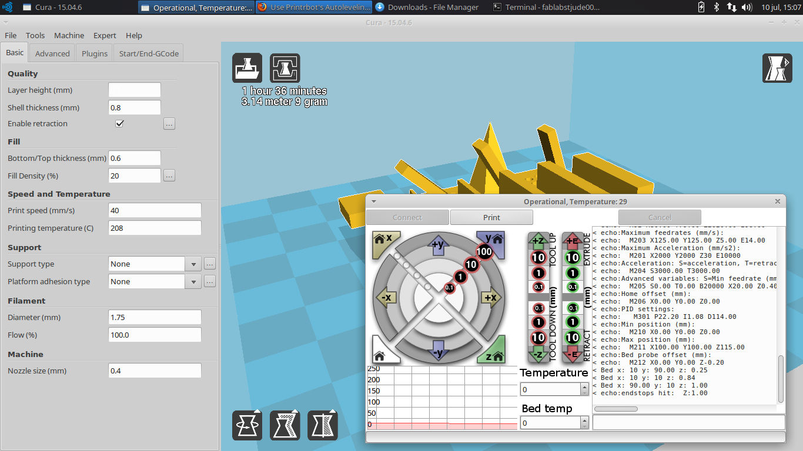The image size is (803, 451).
Task: Toggle the Enable retraction checkbox
Action: (119, 124)
